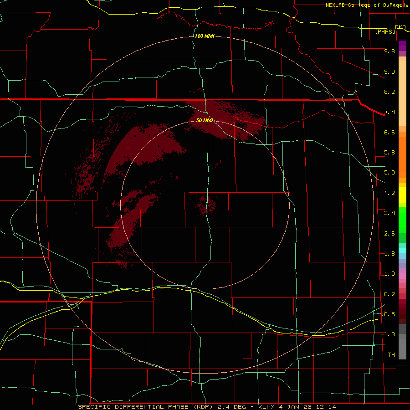The width and height of the screenshot is (410, 410).
Task: Click the 5.8 color scale value
Action: [389, 153]
